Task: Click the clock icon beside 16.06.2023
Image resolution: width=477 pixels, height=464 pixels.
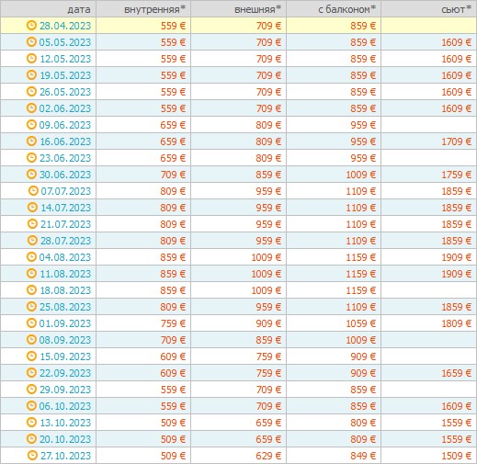Action: click(31, 141)
